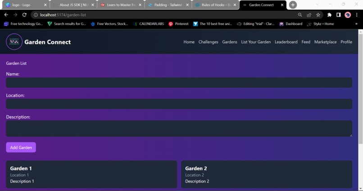Image resolution: width=363 pixels, height=191 pixels.
Task: Open the user profile avatar
Action: click(348, 15)
